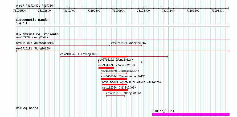Click the chr17:73192485..73193344 region label

[x=35, y=6]
